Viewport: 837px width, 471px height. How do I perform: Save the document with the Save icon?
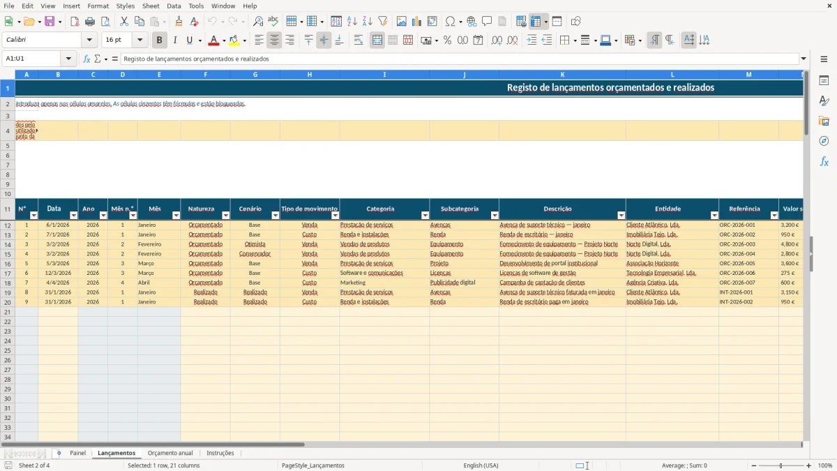(50, 22)
